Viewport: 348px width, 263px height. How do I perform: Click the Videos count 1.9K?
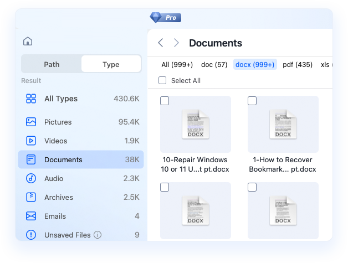point(132,141)
